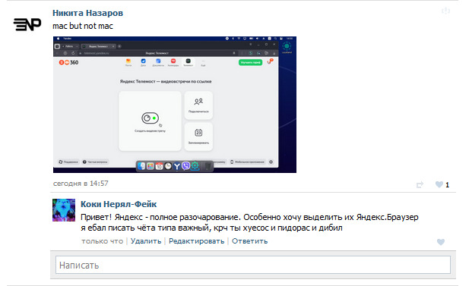
Task: Click the post text "mac but not mac"
Action: pyautogui.click(x=83, y=27)
